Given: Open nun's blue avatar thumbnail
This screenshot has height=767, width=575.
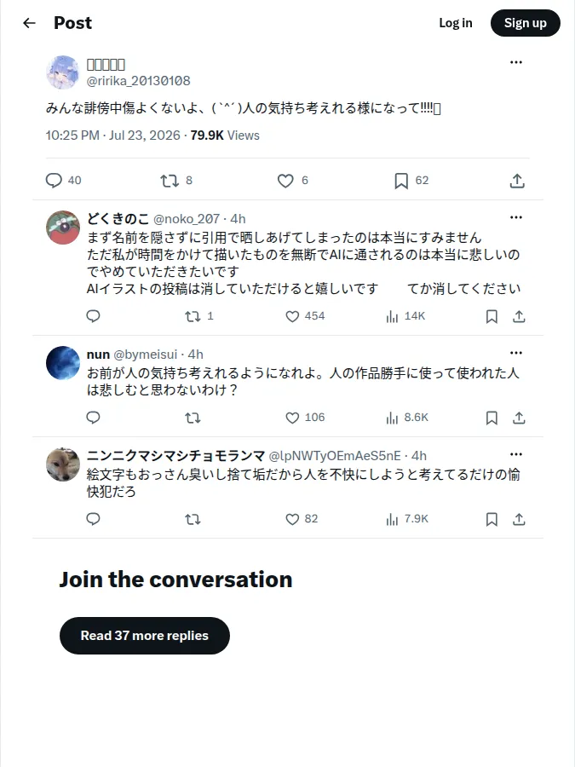Looking at the screenshot, I should click(62, 363).
